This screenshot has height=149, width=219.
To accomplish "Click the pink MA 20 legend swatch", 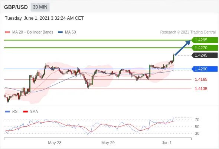I will (7, 32).
